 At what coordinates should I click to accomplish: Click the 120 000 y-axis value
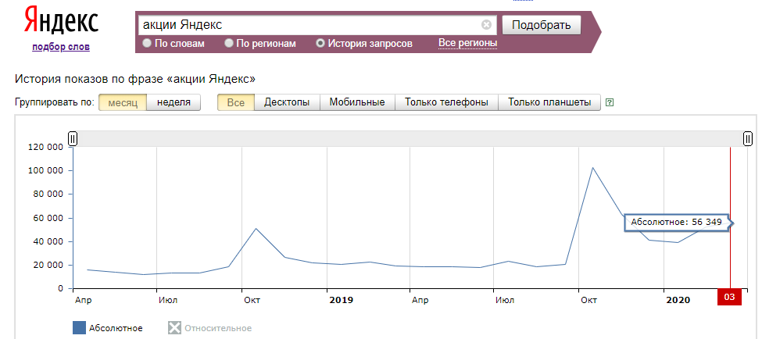[46, 147]
